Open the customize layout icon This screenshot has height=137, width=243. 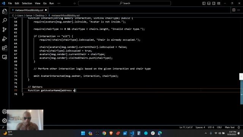pyautogui.click(x=219, y=3)
